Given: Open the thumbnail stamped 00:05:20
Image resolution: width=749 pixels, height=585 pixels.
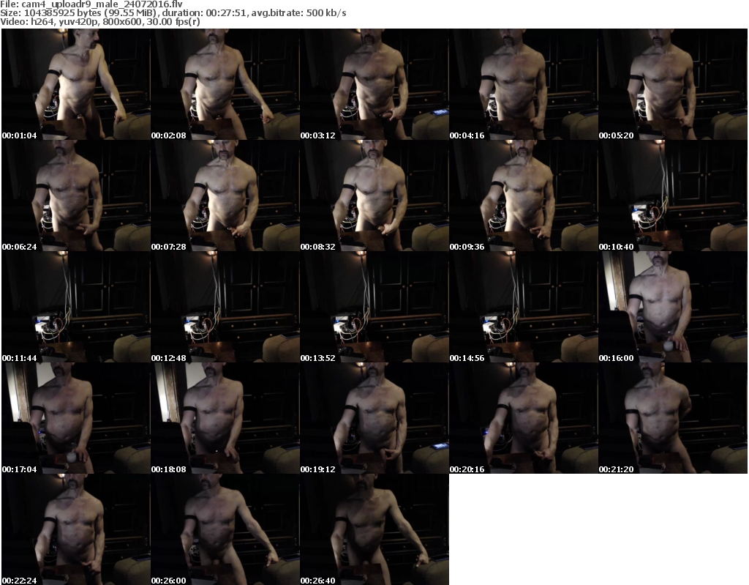Looking at the screenshot, I should click(x=673, y=84).
